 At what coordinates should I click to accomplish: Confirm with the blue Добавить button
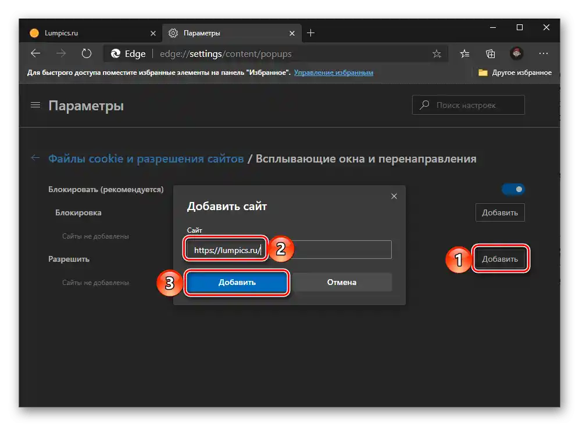pos(237,282)
